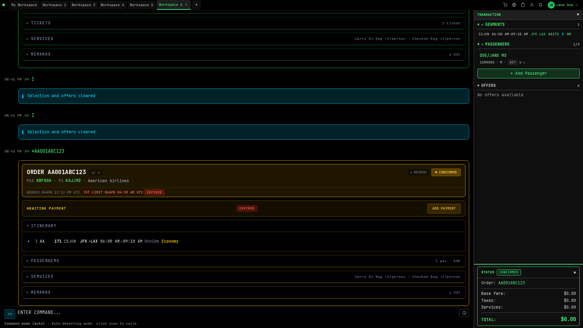Screen dimensions: 583x328
Task: Cycle command mode via the >> icon
Action: (x=10, y=314)
